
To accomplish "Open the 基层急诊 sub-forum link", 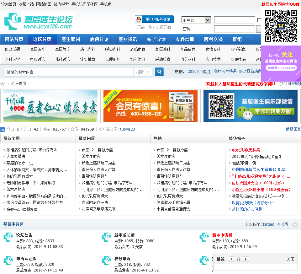I will (x=62, y=49).
